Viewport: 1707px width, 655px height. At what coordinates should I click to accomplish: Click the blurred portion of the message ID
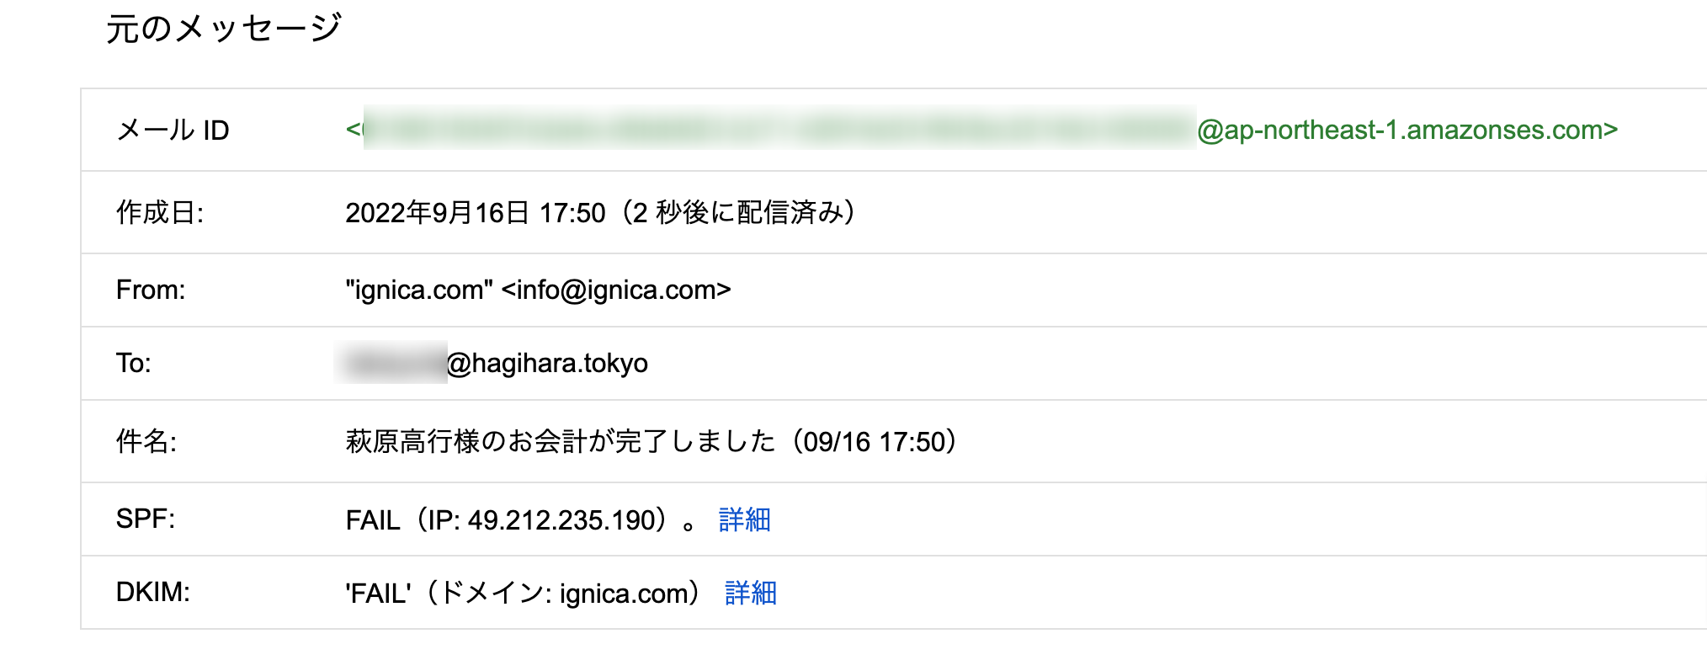[779, 128]
